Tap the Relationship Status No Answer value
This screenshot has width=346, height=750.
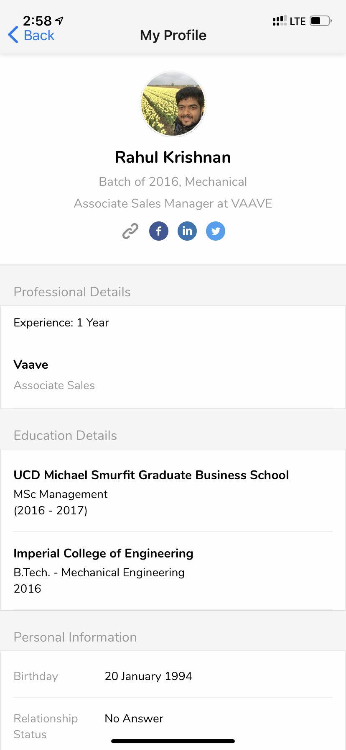tap(134, 719)
